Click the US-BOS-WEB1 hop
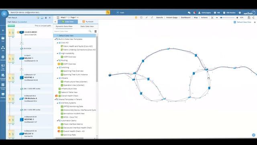Viewport: 257px width, 145px height. point(31,32)
